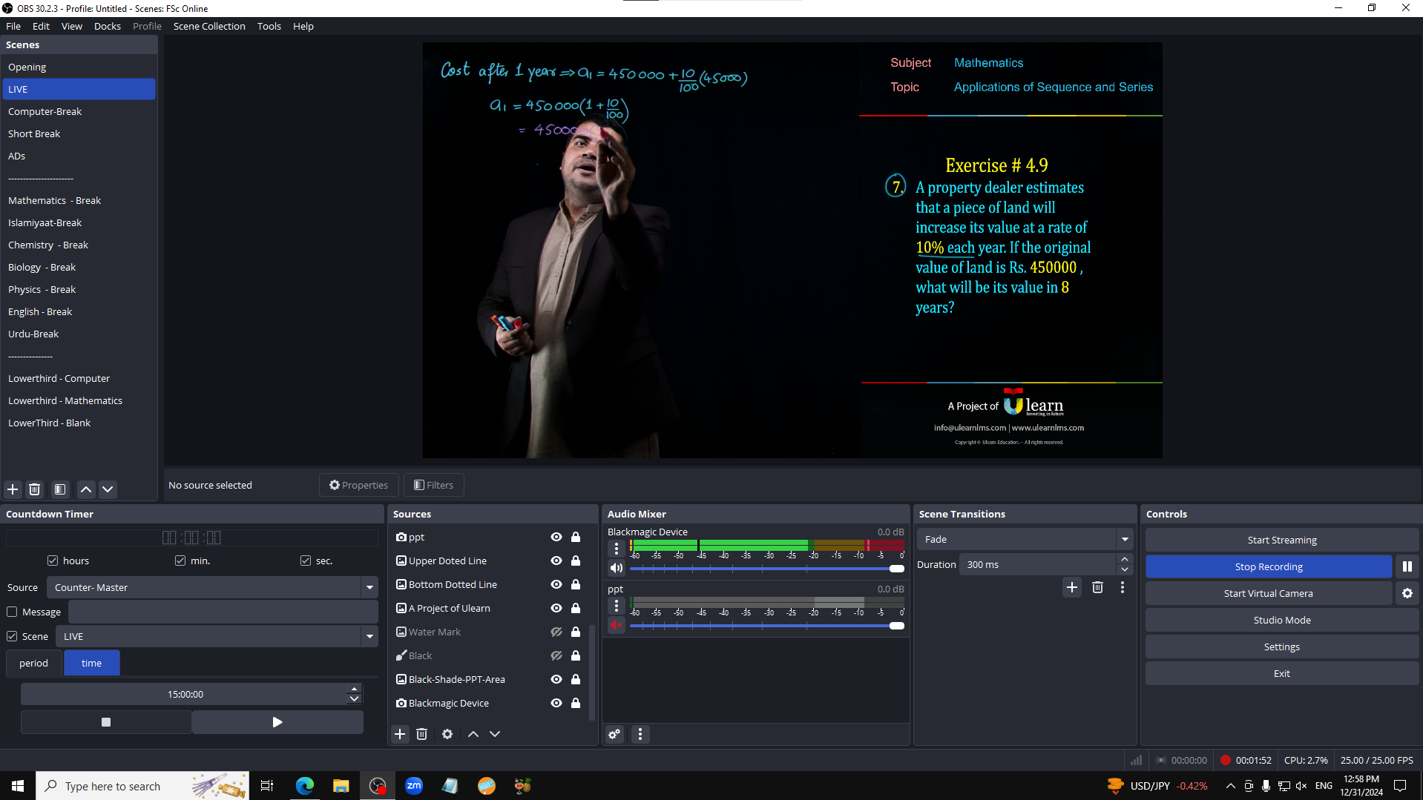Open Audio Mixer options menu
1423x800 pixels.
[640, 734]
